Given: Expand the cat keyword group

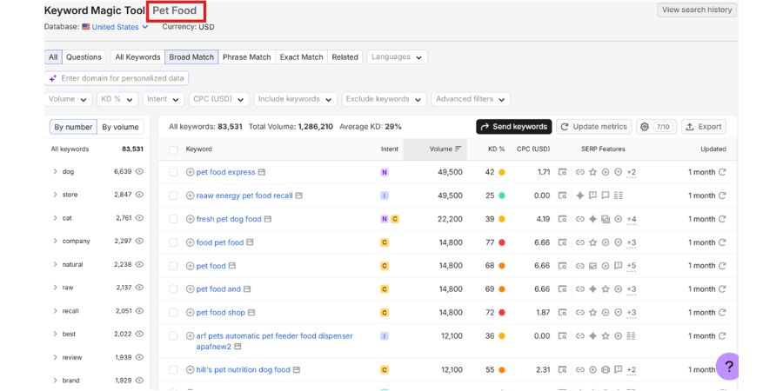Looking at the screenshot, I should click(x=55, y=218).
